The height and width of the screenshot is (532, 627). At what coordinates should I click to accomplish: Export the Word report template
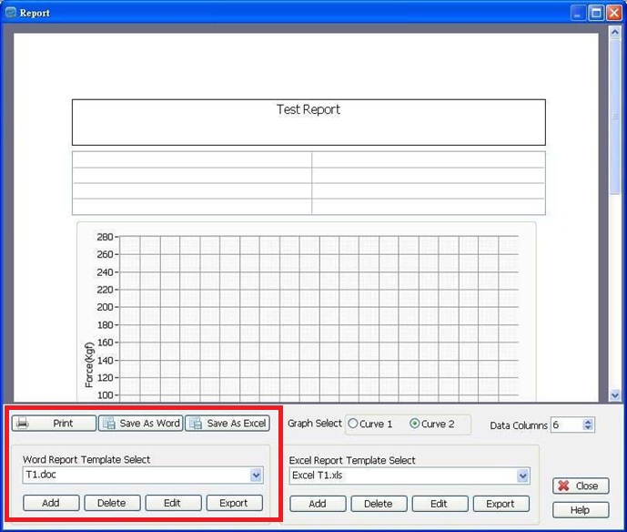pyautogui.click(x=234, y=503)
